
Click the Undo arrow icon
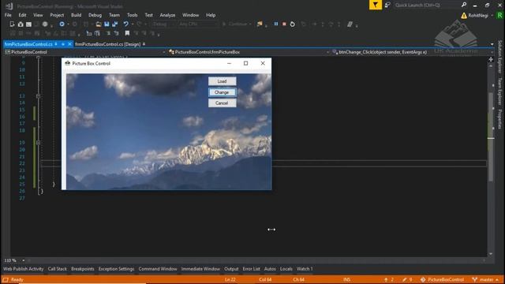click(x=126, y=24)
